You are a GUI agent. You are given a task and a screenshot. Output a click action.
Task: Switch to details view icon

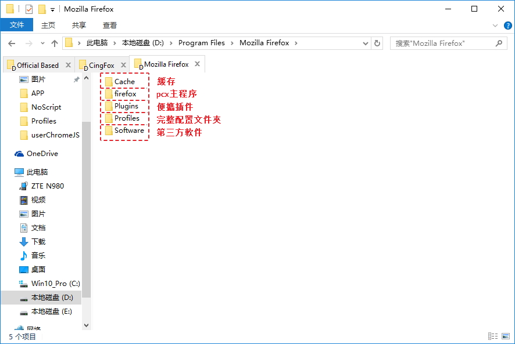point(493,336)
